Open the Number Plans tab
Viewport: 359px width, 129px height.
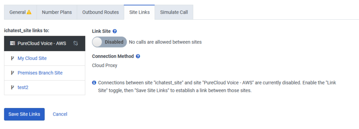coord(57,12)
